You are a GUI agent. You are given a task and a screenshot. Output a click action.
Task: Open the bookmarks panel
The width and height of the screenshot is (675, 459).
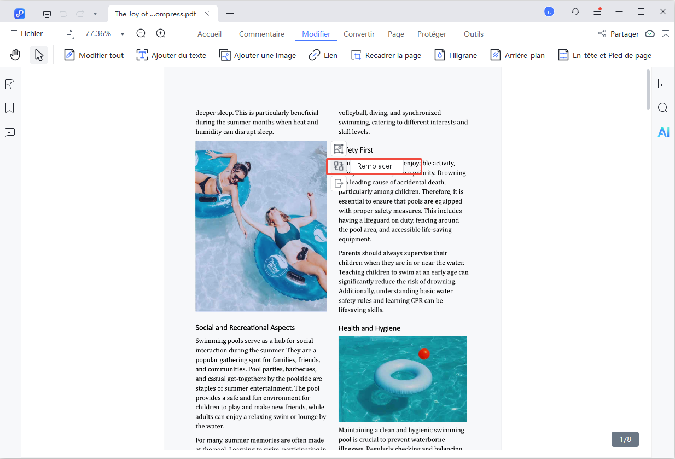[9, 108]
